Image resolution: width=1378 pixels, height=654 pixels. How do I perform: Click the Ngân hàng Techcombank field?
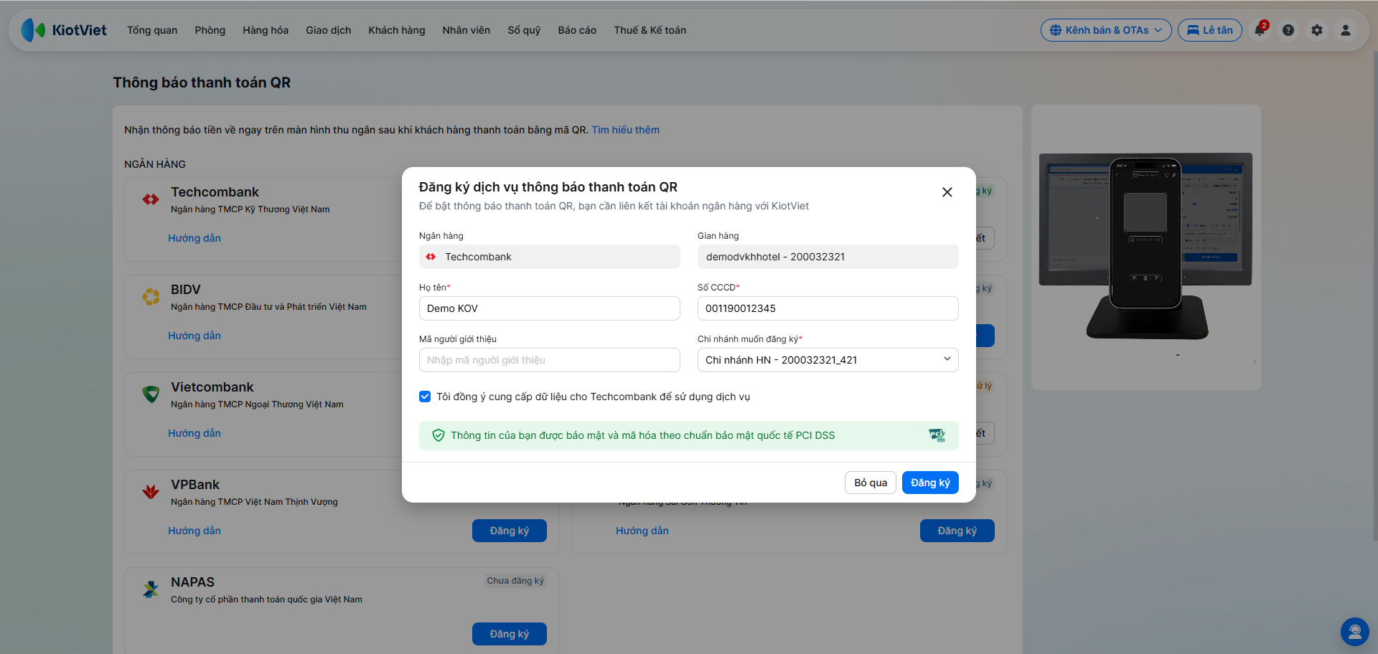550,257
